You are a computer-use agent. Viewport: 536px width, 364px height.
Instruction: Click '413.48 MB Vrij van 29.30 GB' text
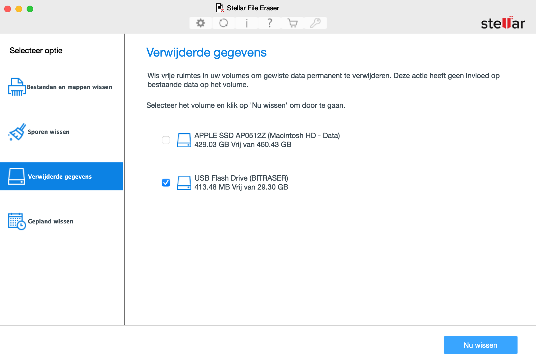[x=241, y=187]
